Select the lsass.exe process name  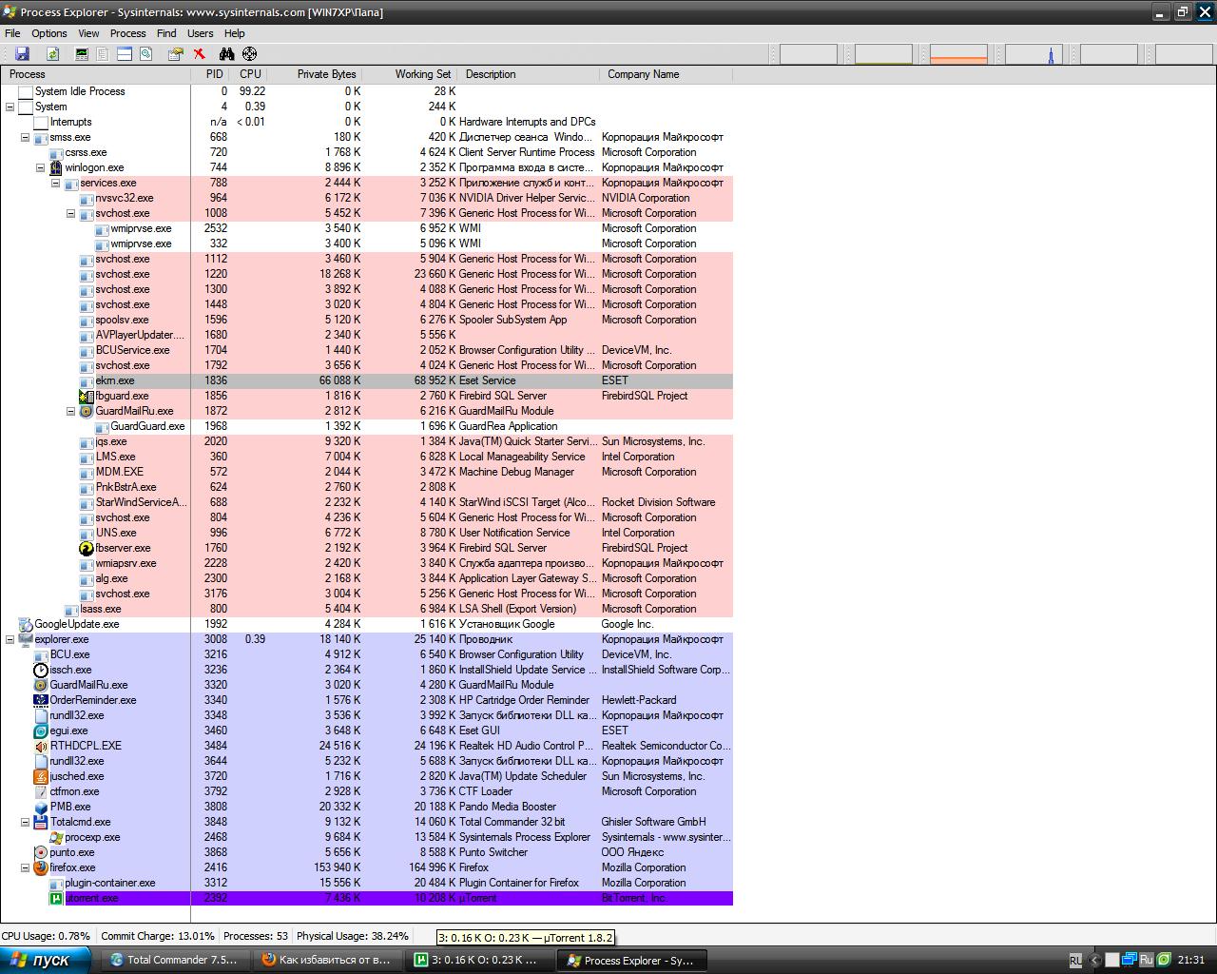pyautogui.click(x=100, y=609)
